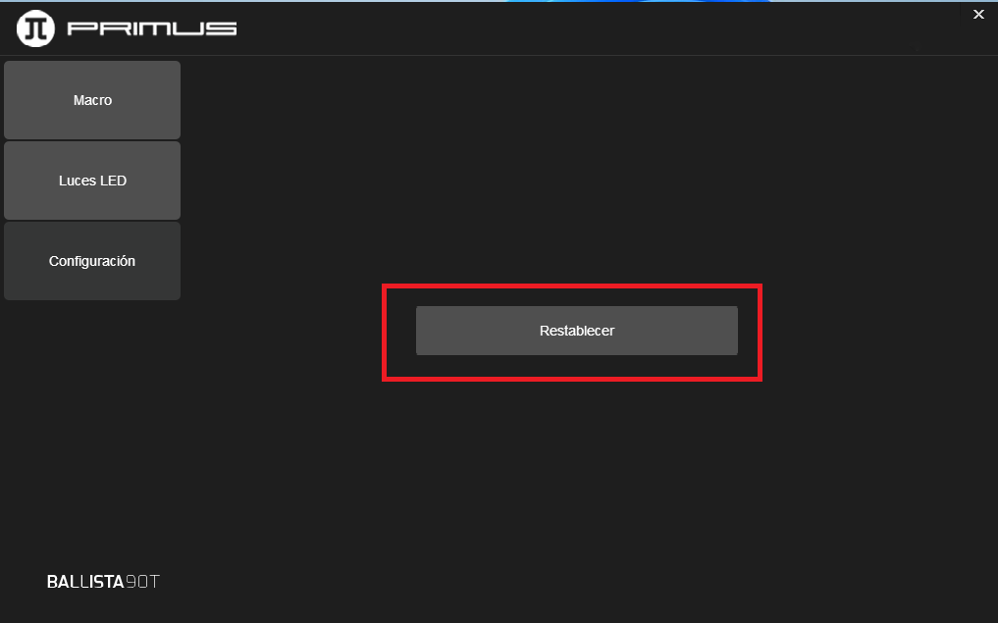Go to Macro settings in the sidebar

[x=92, y=100]
